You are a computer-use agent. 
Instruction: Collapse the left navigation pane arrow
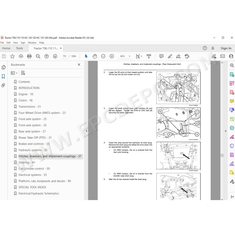(x=86, y=131)
